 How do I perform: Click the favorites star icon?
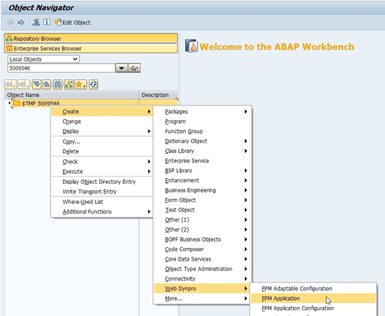[81, 85]
